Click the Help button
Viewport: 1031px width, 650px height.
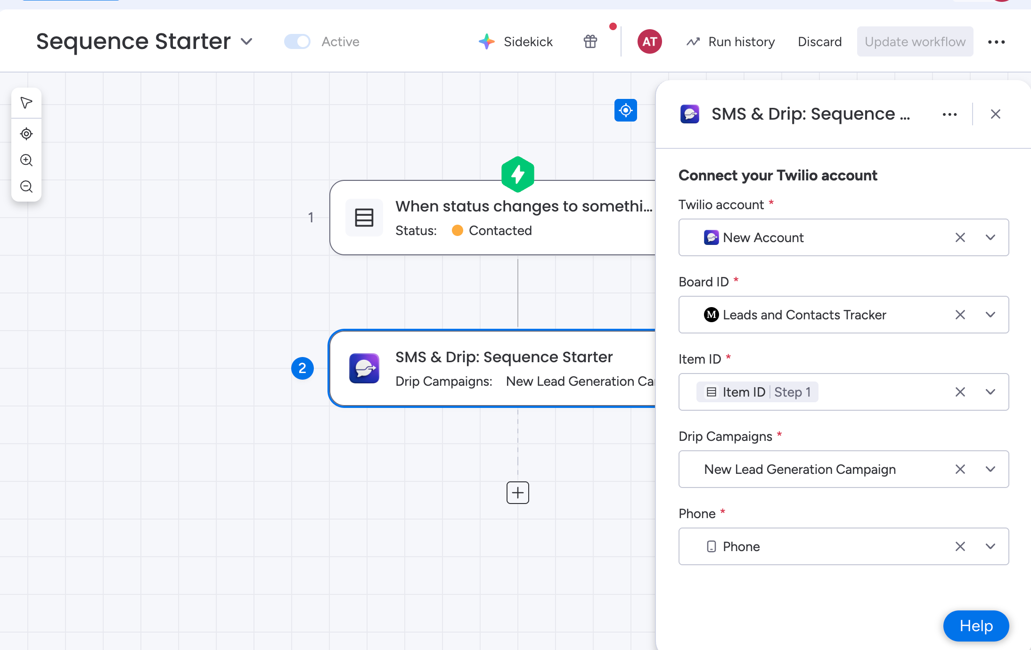(975, 626)
